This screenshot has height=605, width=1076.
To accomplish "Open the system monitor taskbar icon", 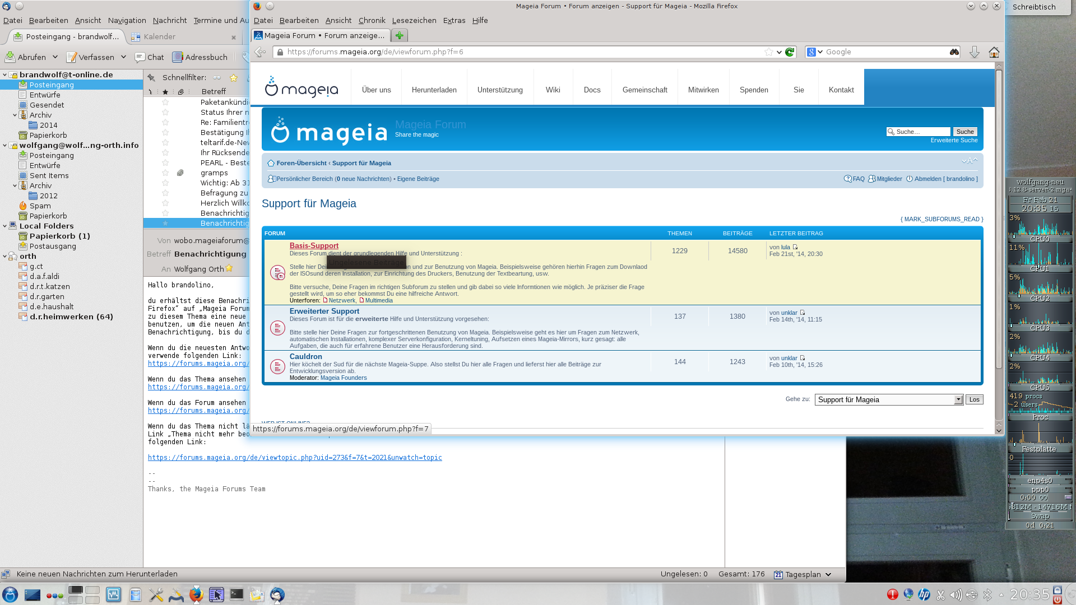I will point(114,594).
